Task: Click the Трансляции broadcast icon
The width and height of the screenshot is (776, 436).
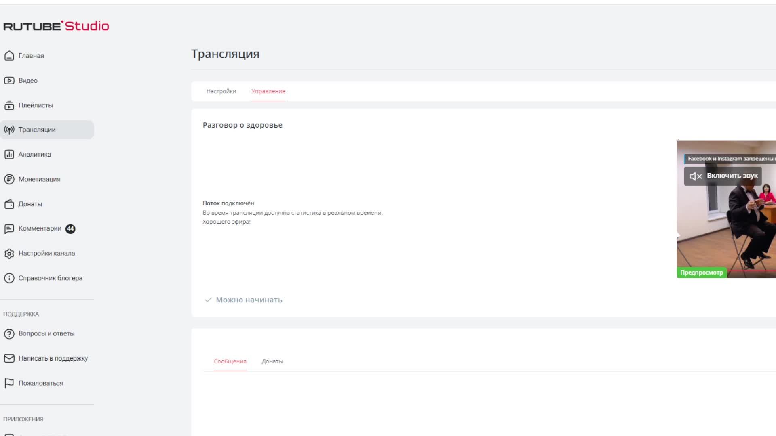Action: [9, 130]
